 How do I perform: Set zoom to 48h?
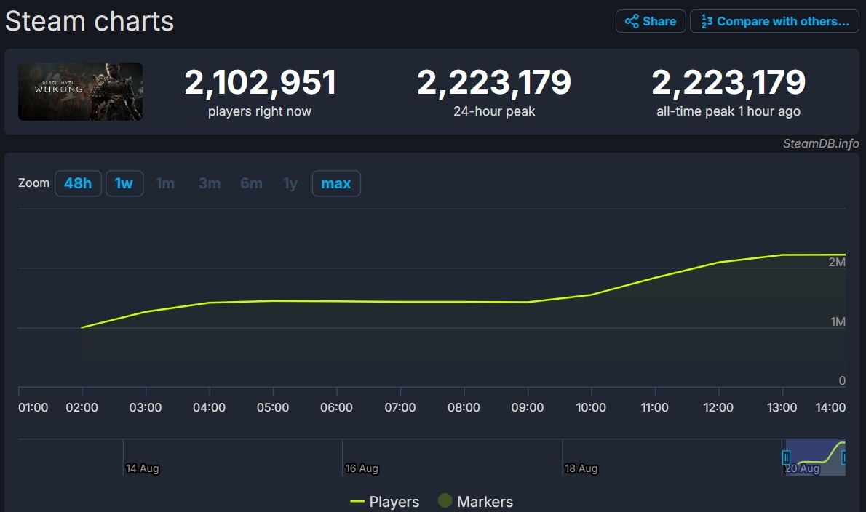pyautogui.click(x=78, y=183)
